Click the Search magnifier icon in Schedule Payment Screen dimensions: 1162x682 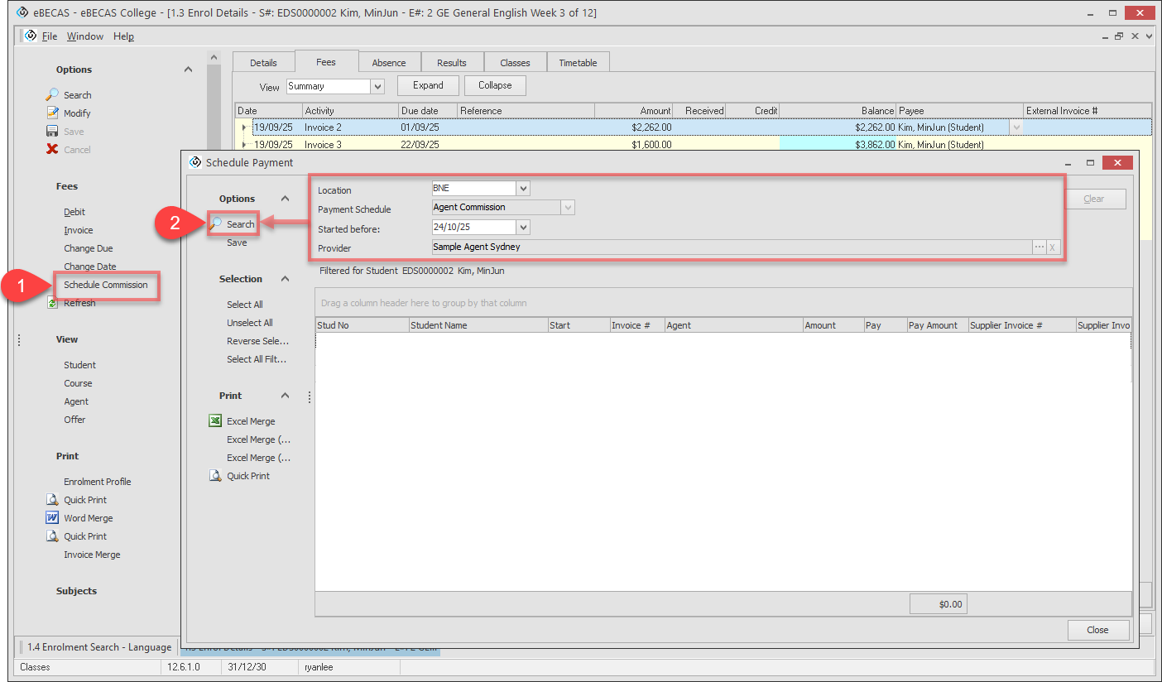pyautogui.click(x=215, y=224)
